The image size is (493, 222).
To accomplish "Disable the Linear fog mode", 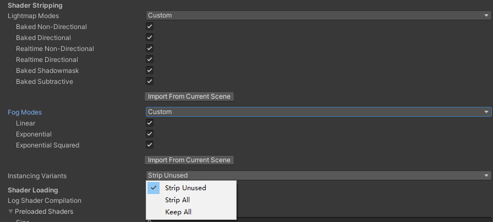I will 149,123.
